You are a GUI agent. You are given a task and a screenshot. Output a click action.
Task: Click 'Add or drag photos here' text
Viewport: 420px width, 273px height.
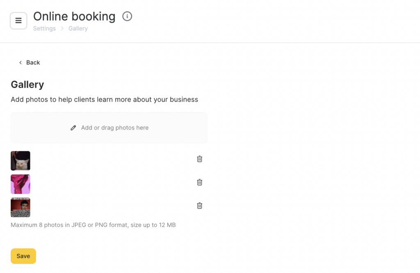115,128
